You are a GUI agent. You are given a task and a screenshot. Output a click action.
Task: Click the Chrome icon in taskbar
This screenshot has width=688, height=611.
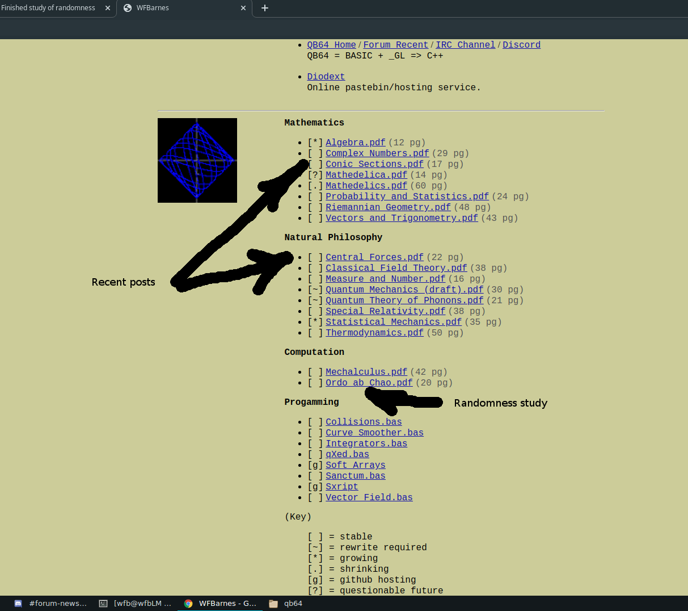[188, 604]
